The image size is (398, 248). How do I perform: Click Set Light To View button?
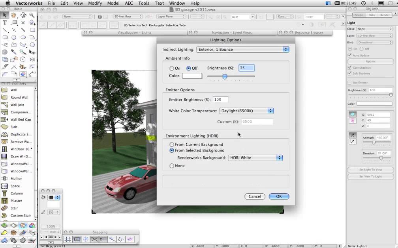(x=371, y=170)
